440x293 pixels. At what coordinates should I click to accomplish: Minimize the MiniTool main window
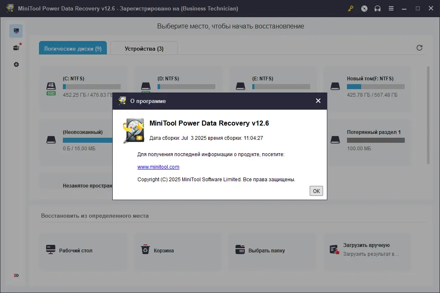pyautogui.click(x=404, y=8)
